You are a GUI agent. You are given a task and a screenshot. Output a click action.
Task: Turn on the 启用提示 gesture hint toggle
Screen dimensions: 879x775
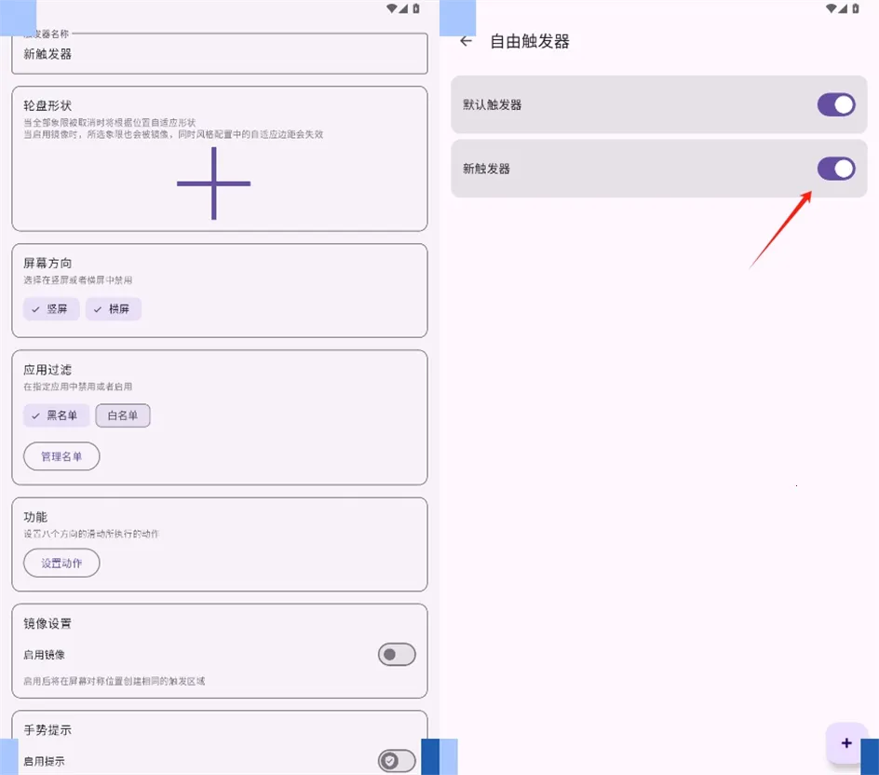(x=397, y=761)
